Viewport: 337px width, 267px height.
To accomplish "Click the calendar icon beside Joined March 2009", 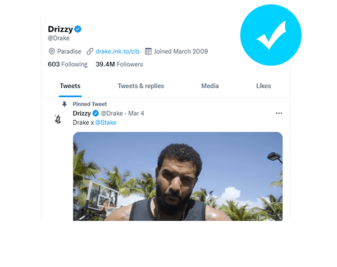I will pos(148,51).
